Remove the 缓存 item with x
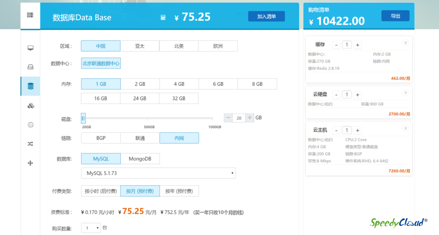Image resolution: width=439 pixels, height=235 pixels. coord(406,43)
